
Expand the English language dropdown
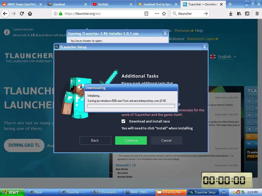pyautogui.click(x=227, y=57)
